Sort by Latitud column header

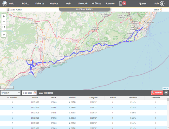click(x=72, y=98)
